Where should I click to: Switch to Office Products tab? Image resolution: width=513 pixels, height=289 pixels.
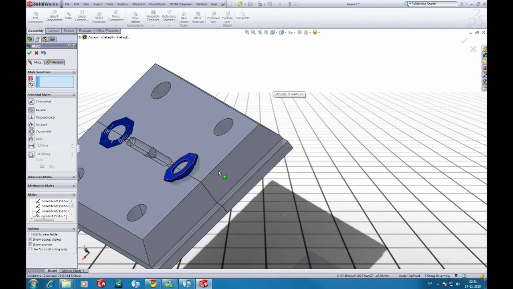[107, 31]
